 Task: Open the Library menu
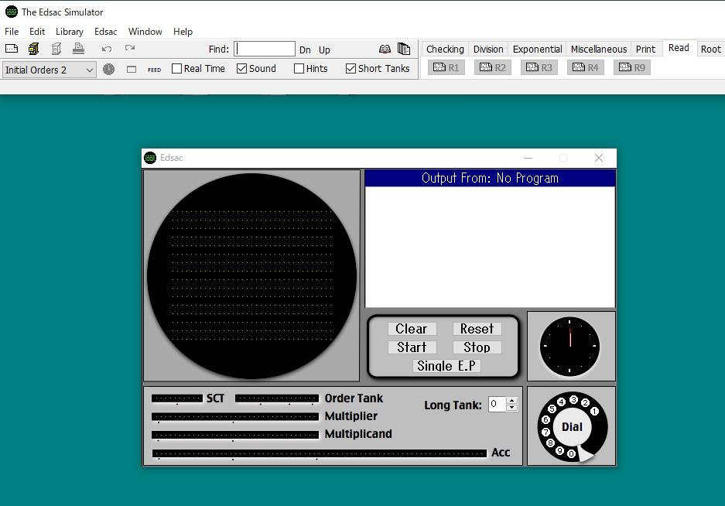(x=70, y=32)
